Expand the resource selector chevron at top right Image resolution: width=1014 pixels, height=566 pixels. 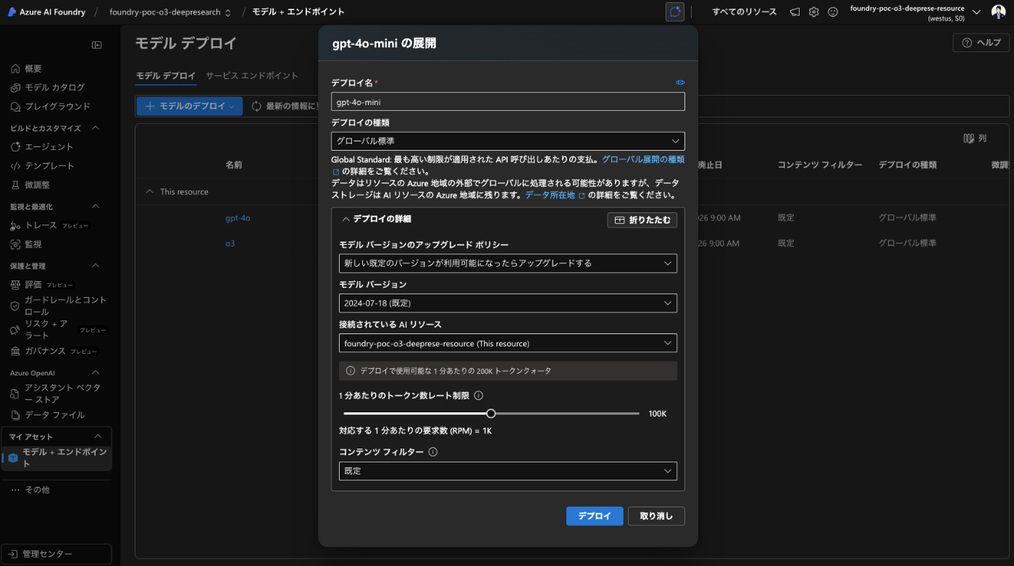pyautogui.click(x=976, y=12)
